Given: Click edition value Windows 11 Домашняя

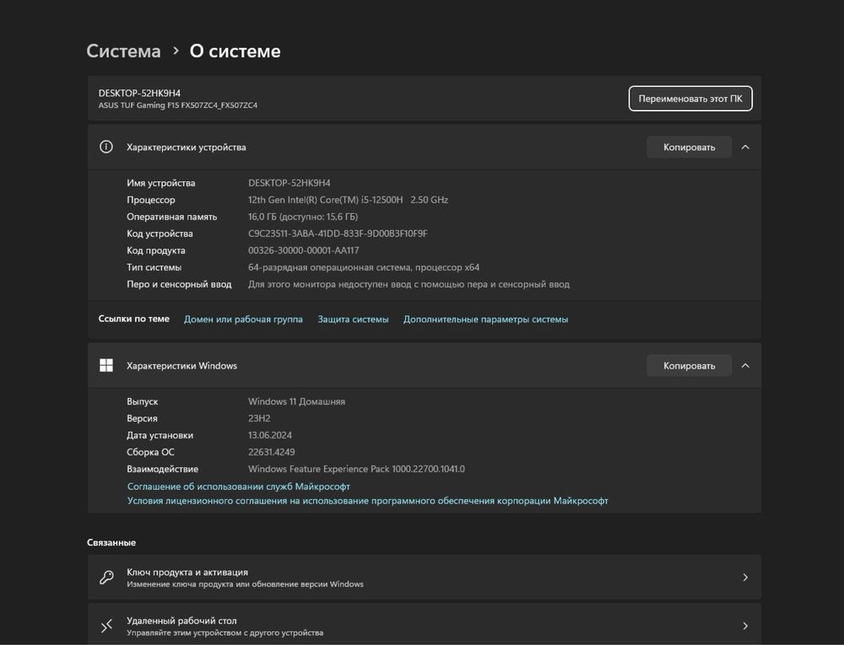Looking at the screenshot, I should pos(296,401).
